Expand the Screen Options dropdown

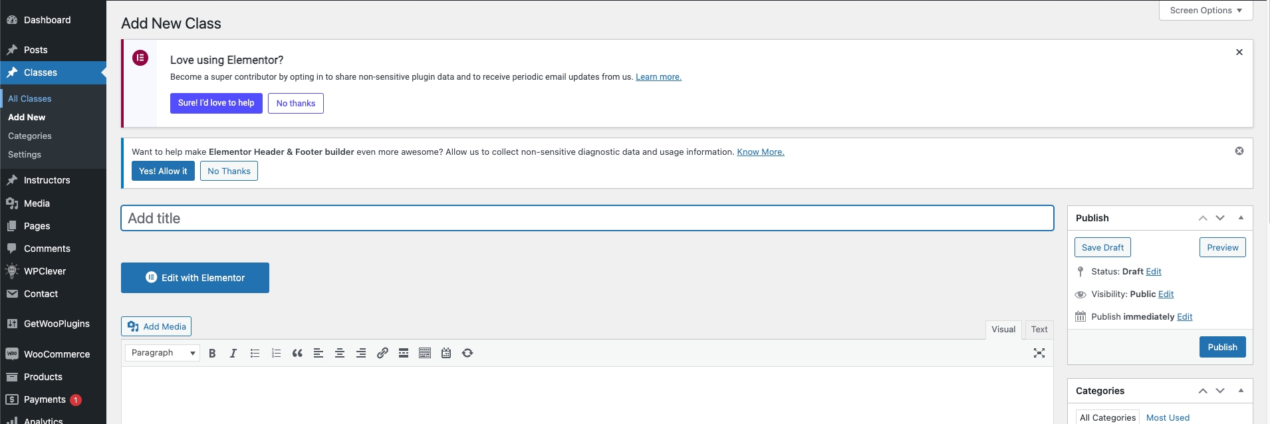1206,11
